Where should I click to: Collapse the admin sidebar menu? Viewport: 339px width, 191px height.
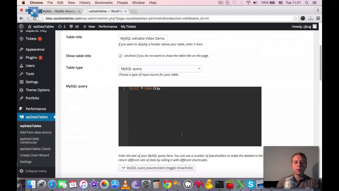coord(33,171)
